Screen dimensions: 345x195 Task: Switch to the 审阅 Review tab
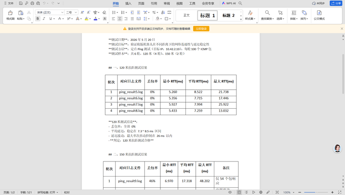167,3
